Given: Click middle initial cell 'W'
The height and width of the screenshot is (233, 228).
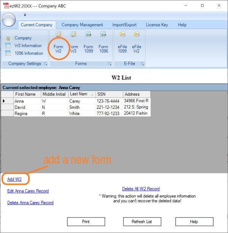Looking at the screenshot, I should coord(55,101).
